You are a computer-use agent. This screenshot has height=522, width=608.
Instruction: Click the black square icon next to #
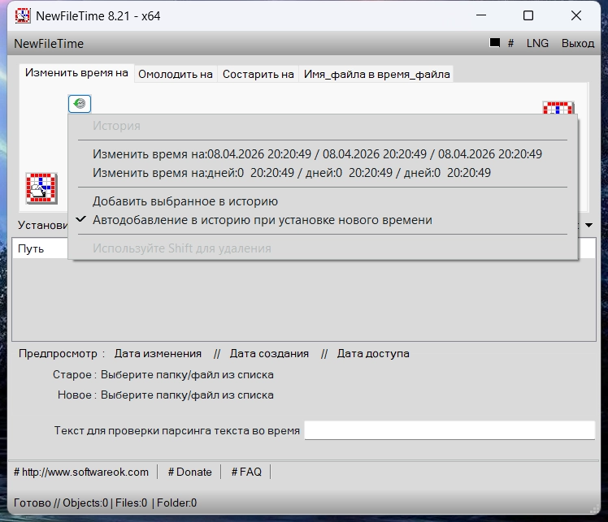point(494,42)
